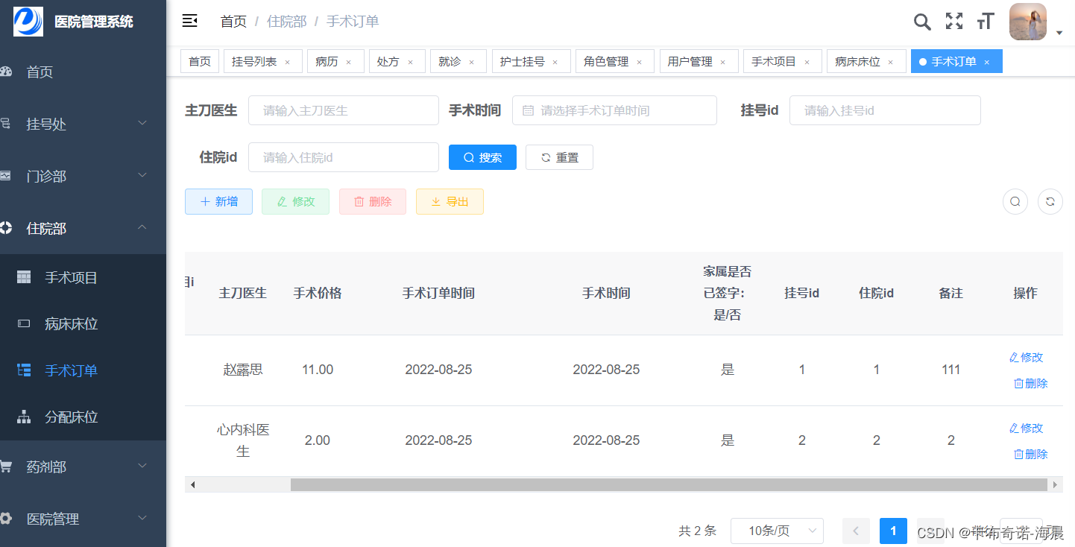Click the user avatar picture
The width and height of the screenshot is (1075, 547).
(1028, 22)
